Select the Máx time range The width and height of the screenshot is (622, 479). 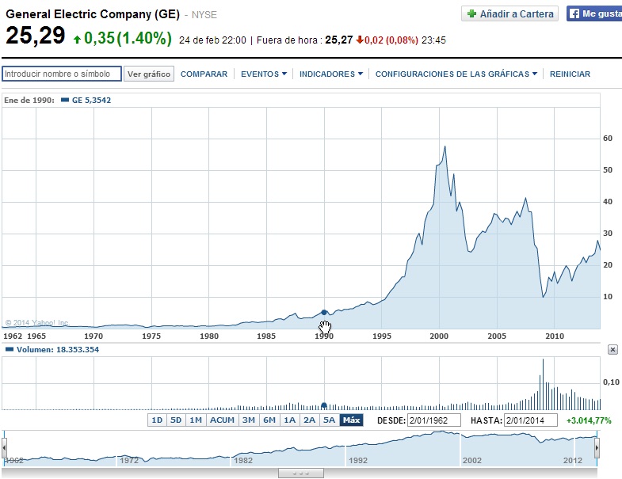pos(352,420)
